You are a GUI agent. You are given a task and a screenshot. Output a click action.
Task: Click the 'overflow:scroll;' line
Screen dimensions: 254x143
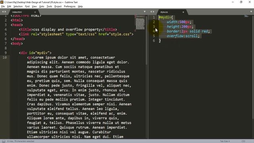coord(183,36)
